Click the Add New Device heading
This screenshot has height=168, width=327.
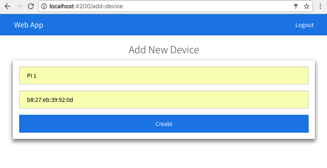point(163,50)
